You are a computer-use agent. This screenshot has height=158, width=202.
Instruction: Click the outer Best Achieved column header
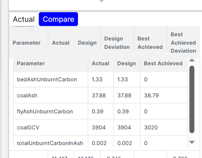pyautogui.click(x=150, y=43)
